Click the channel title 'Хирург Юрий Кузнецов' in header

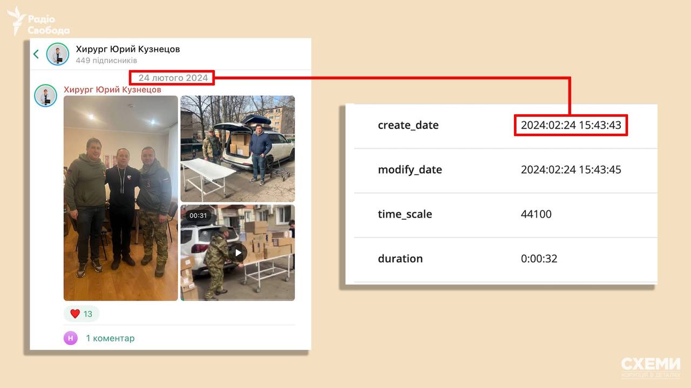pyautogui.click(x=128, y=49)
